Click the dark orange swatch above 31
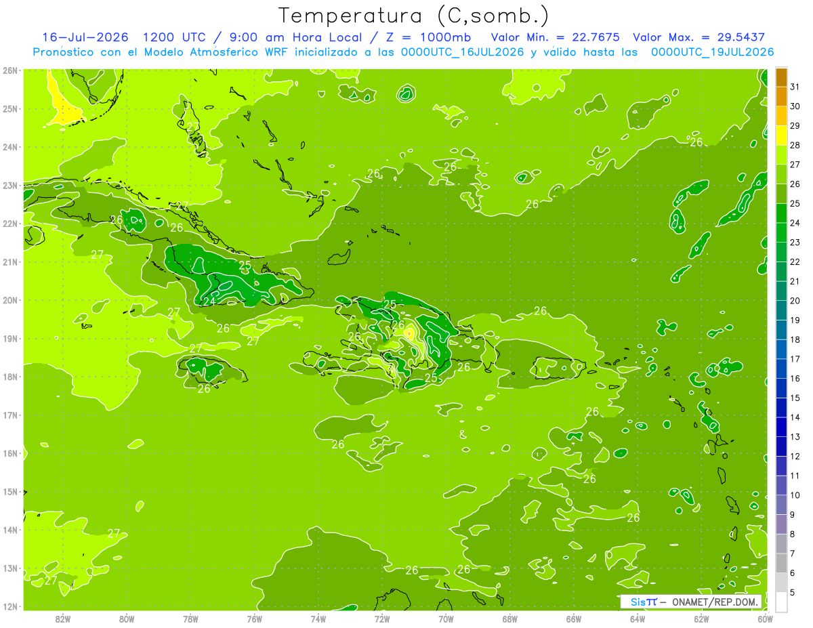813x628 pixels. coord(781,77)
